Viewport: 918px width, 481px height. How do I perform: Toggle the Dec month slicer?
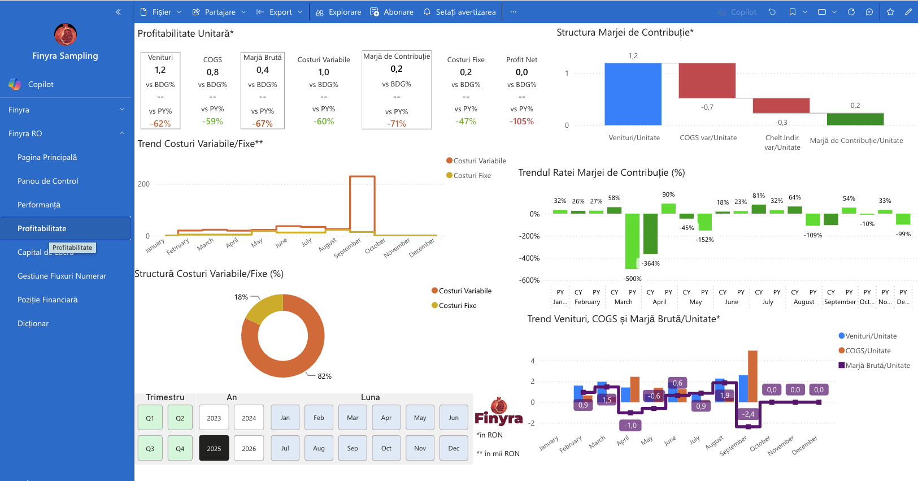click(x=454, y=448)
